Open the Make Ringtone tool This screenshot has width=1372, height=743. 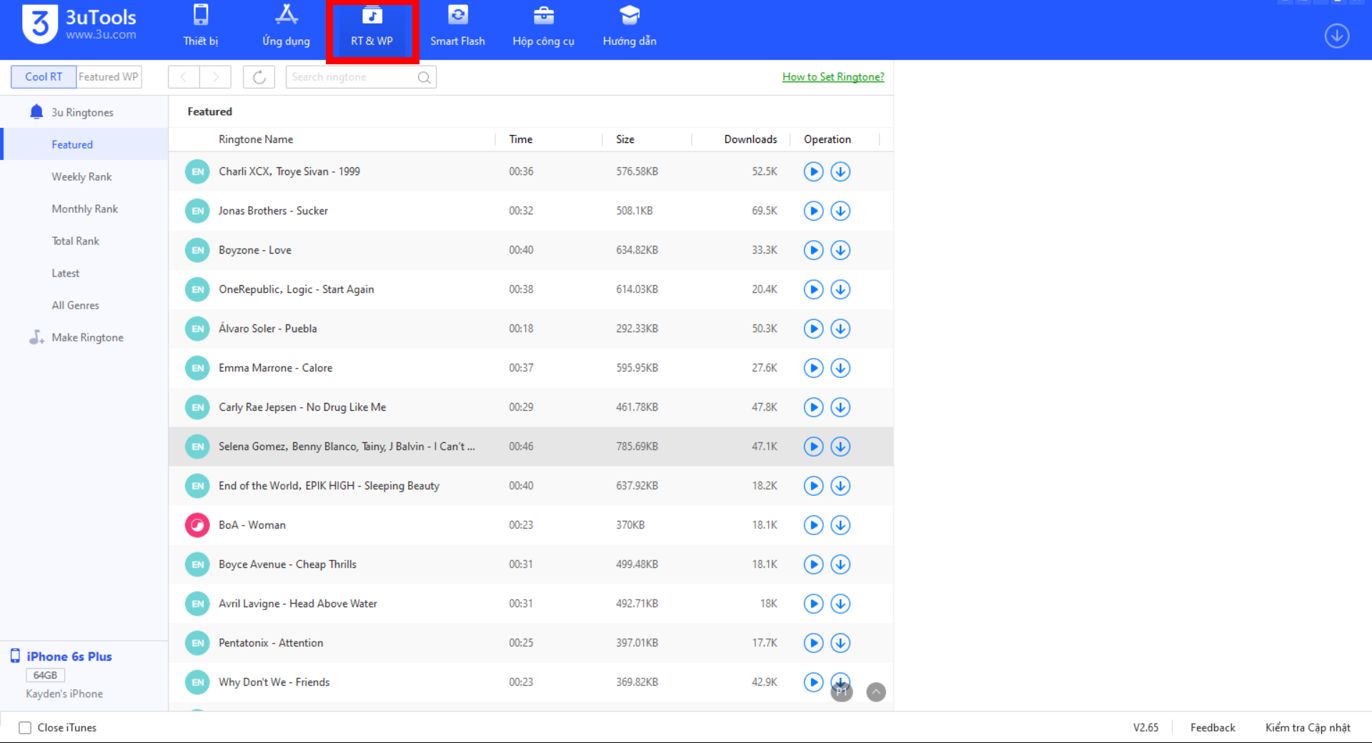click(x=87, y=337)
